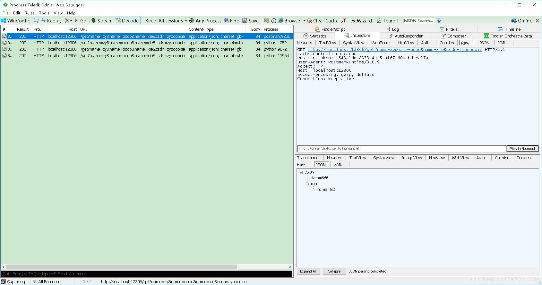Image resolution: width=542 pixels, height=285 pixels.
Task: Click the Collapse button
Action: click(x=334, y=271)
